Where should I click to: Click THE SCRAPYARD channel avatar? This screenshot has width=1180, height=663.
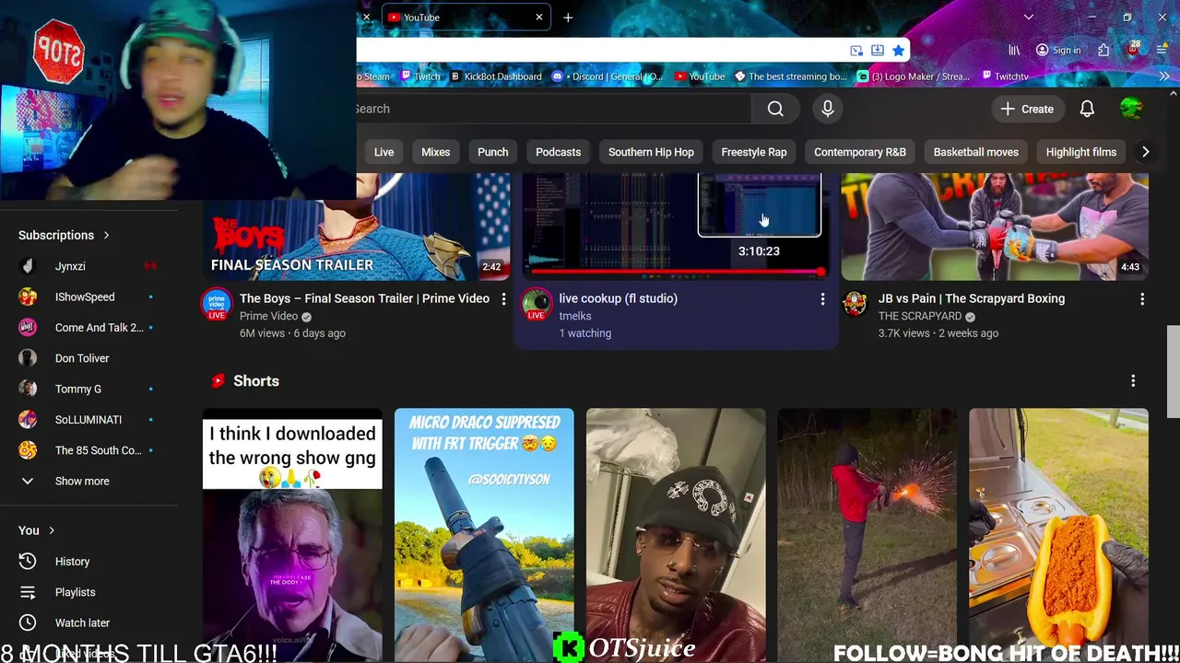pos(855,304)
